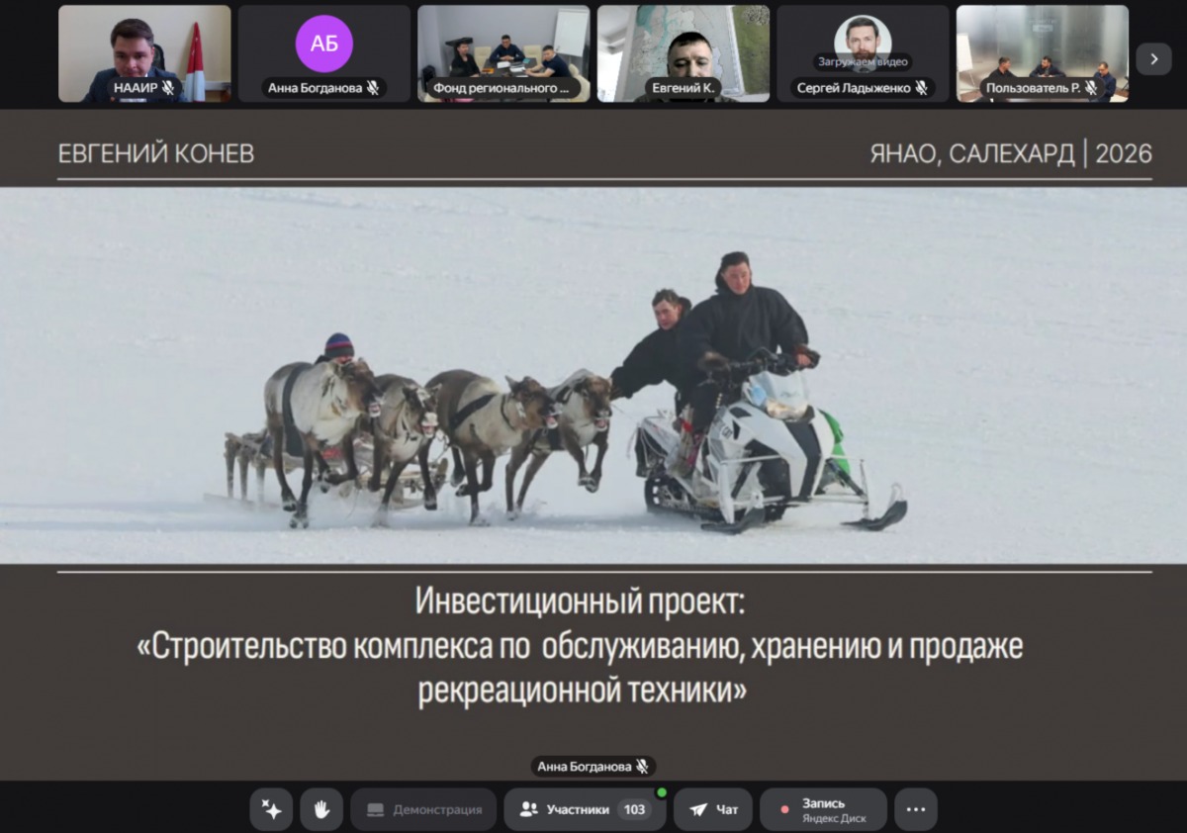Viewport: 1187px width, 833px height.
Task: Click the Демонстрация screen share button
Action: (x=423, y=809)
